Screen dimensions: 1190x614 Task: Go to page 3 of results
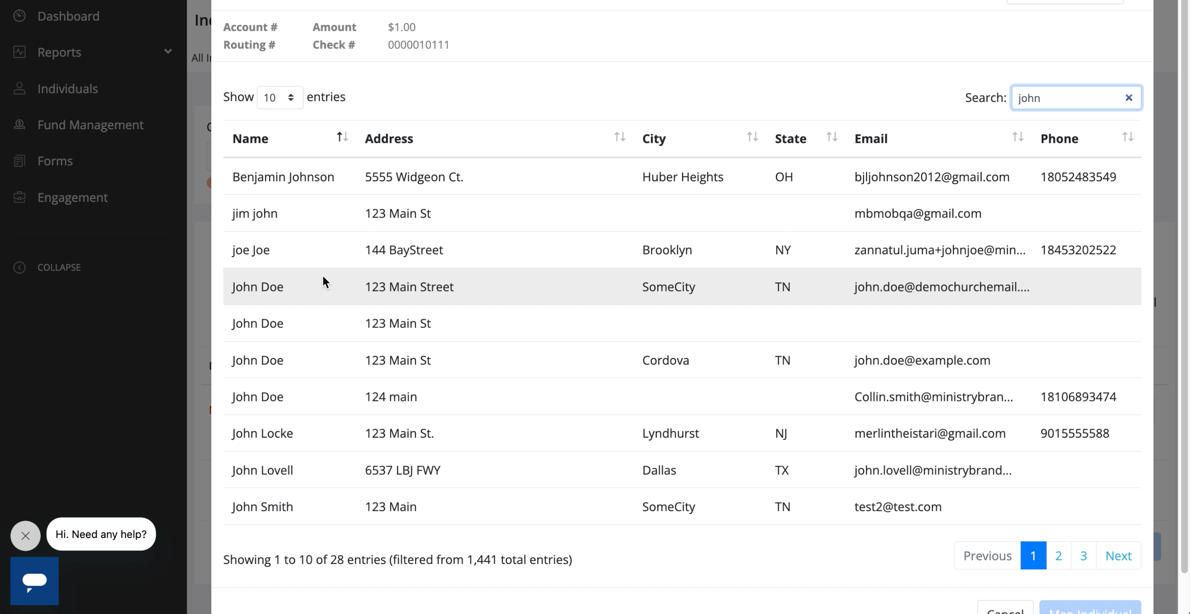coord(1083,555)
